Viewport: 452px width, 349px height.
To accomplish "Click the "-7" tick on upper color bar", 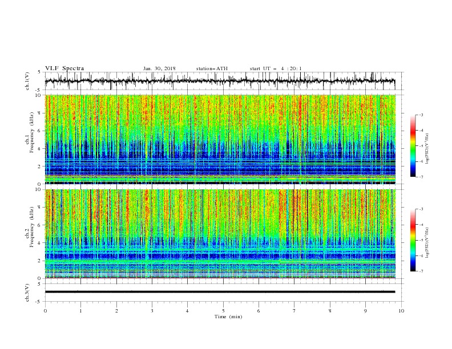I will coord(421,177).
